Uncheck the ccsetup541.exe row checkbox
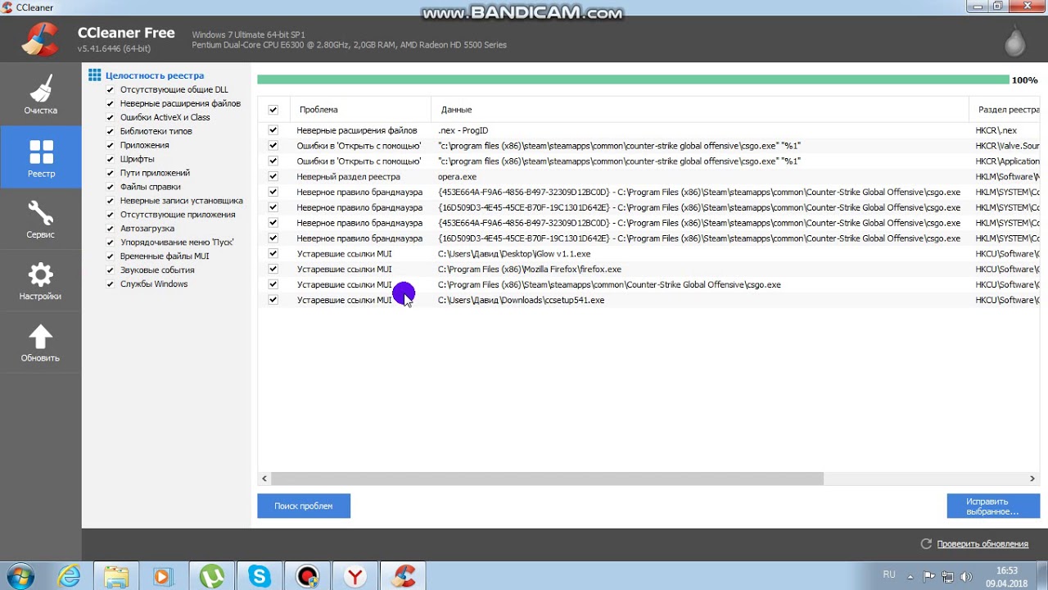The width and height of the screenshot is (1048, 590). coord(273,300)
